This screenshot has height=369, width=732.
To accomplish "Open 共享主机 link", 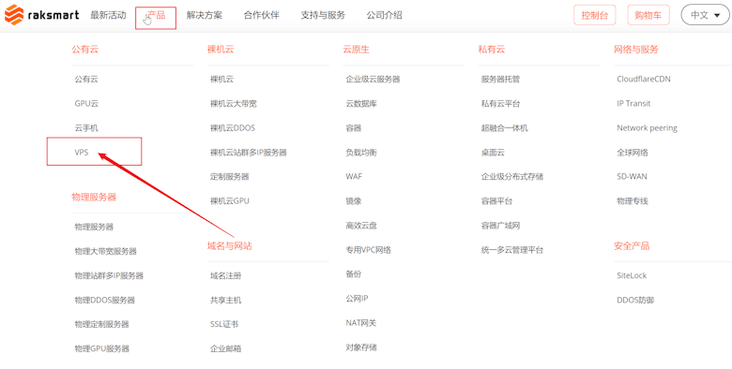I will point(225,300).
